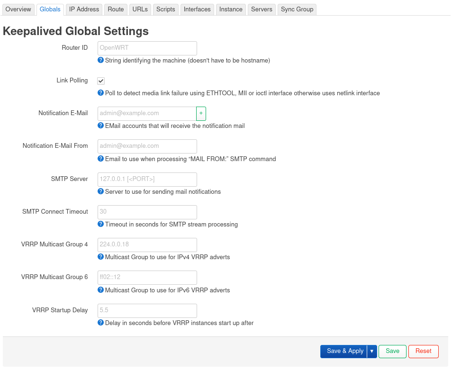Screen dimensions: 452x371
Task: Click help icon beside SMTP Server description
Action: 100,191
